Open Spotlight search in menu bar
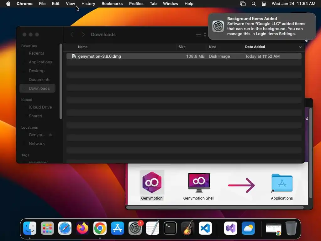Viewport: 321px width, 241px height. coord(253,4)
